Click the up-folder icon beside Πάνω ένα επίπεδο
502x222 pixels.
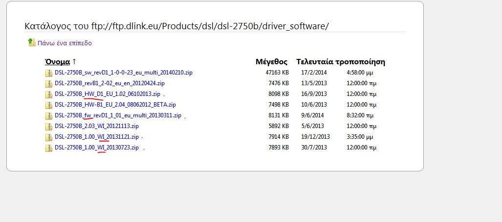[x=32, y=42]
